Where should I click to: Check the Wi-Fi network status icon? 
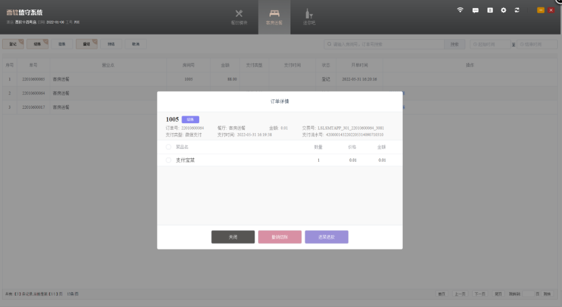click(x=460, y=10)
